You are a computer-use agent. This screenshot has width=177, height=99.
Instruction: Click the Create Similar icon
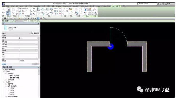tap(76, 13)
